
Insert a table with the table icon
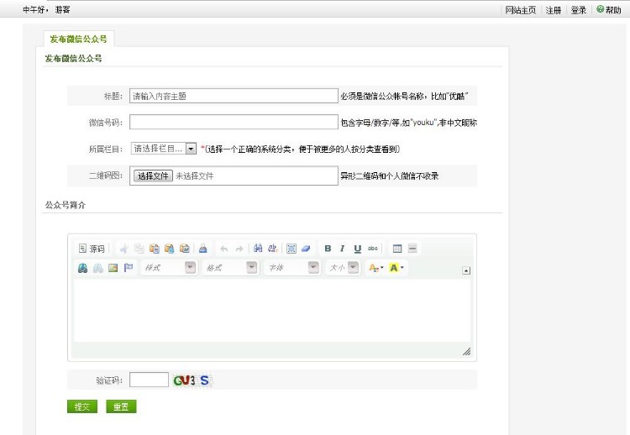397,249
